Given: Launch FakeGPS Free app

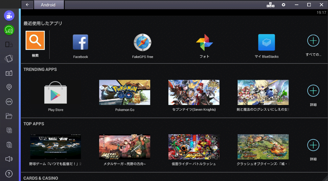Looking at the screenshot, I should pyautogui.click(x=142, y=42).
